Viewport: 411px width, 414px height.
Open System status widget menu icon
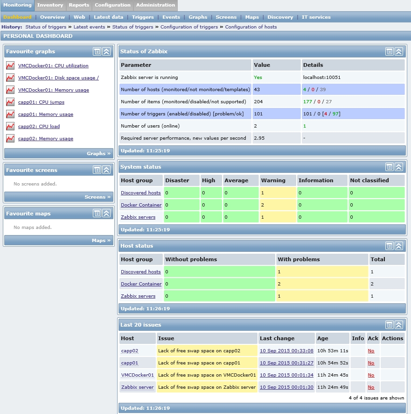[x=390, y=167]
